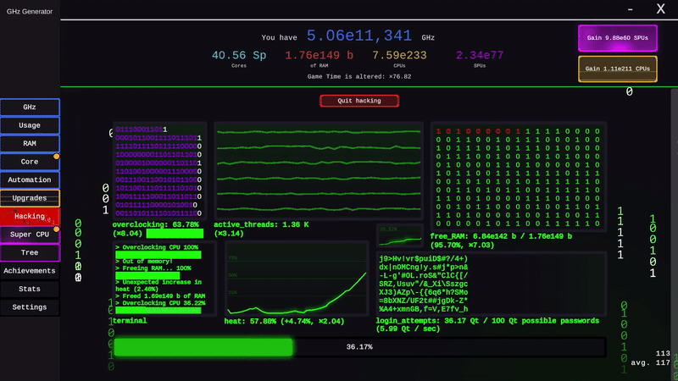Click the heat: 57.88% label
Image resolution: width=678 pixels, height=381 pixels.
(284, 322)
